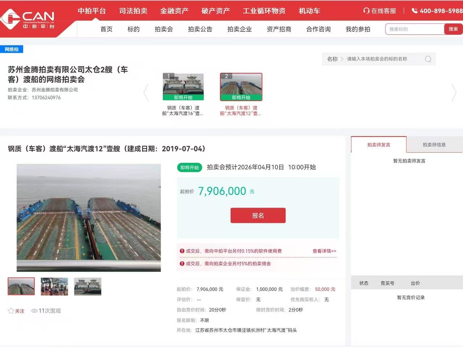Open 司法拍卖 in the top menu

pos(133,11)
